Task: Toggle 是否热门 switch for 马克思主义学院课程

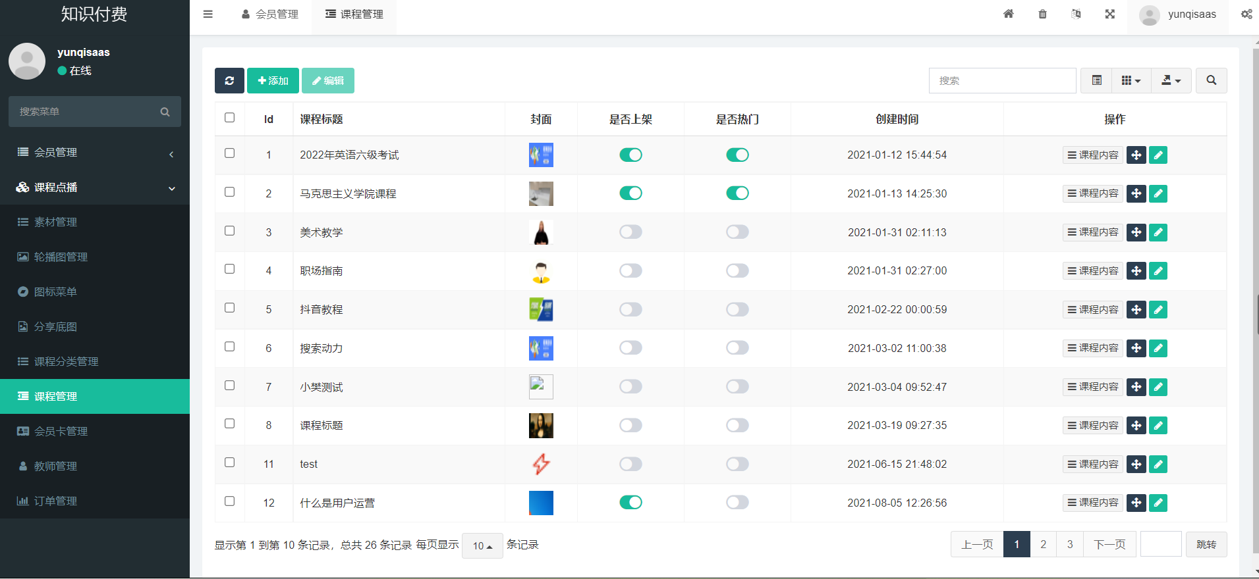Action: (x=737, y=193)
